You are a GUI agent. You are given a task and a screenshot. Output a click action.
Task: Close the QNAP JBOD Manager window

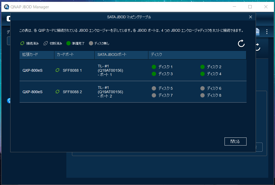click(x=266, y=7)
